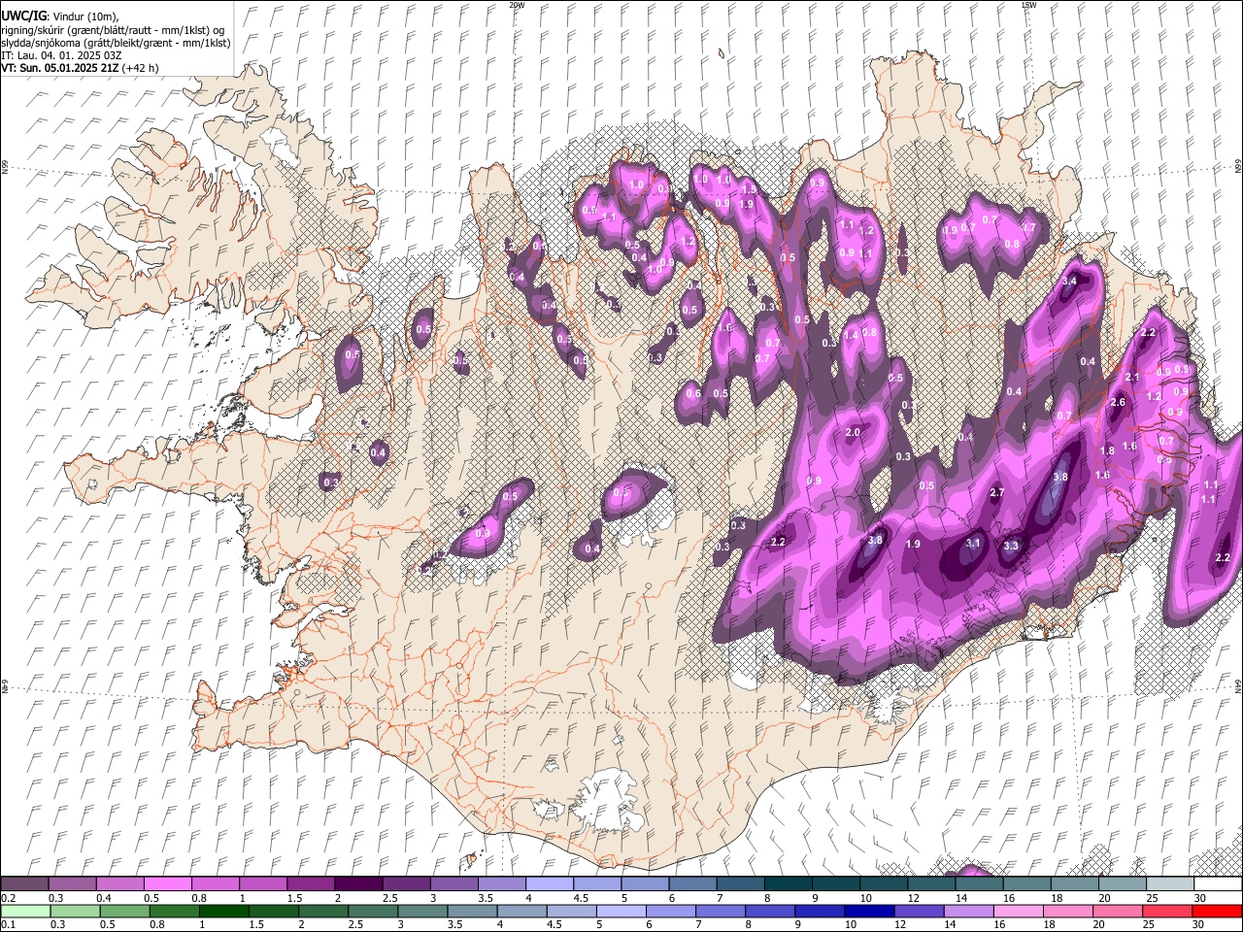Click the '20W' longitude label at top

(x=517, y=5)
